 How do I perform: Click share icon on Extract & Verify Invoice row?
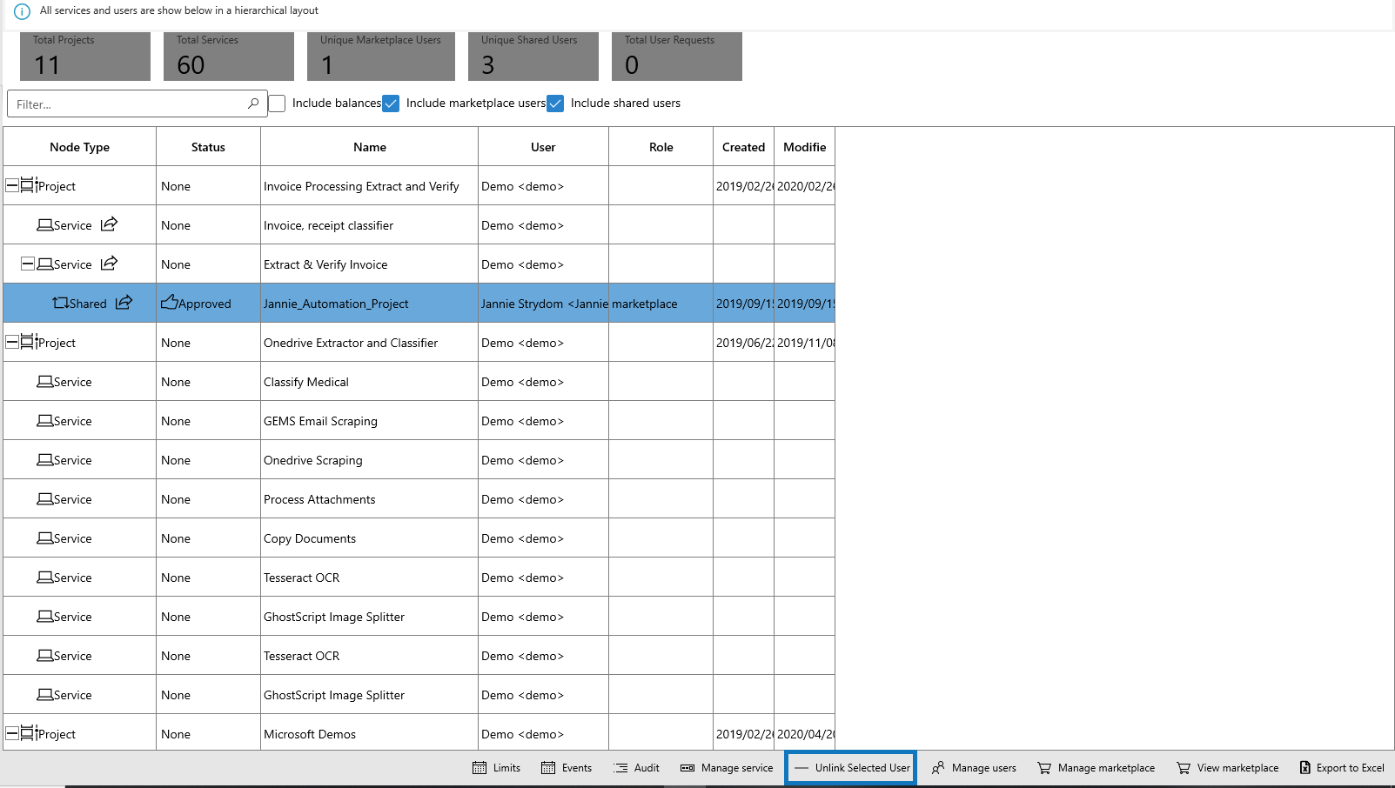click(109, 264)
